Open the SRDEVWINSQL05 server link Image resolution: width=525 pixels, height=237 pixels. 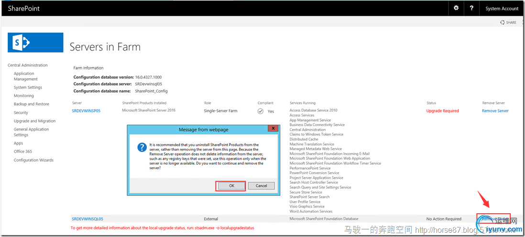87,219
